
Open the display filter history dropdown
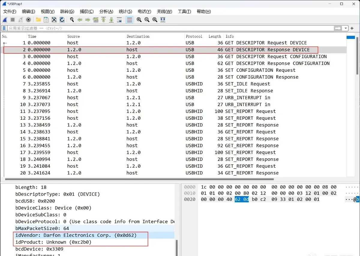pos(346,28)
